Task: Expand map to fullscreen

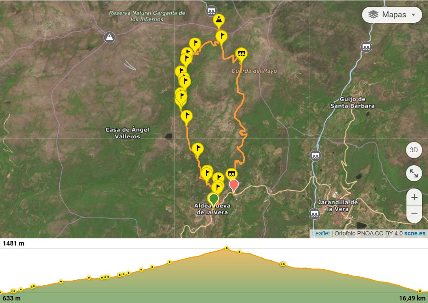Action: tap(414, 173)
